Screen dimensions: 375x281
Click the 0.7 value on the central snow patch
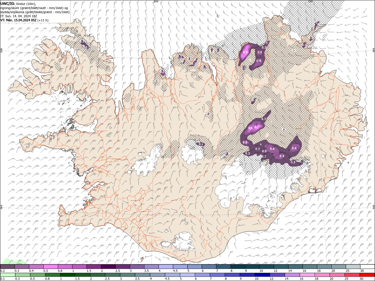click(x=257, y=127)
